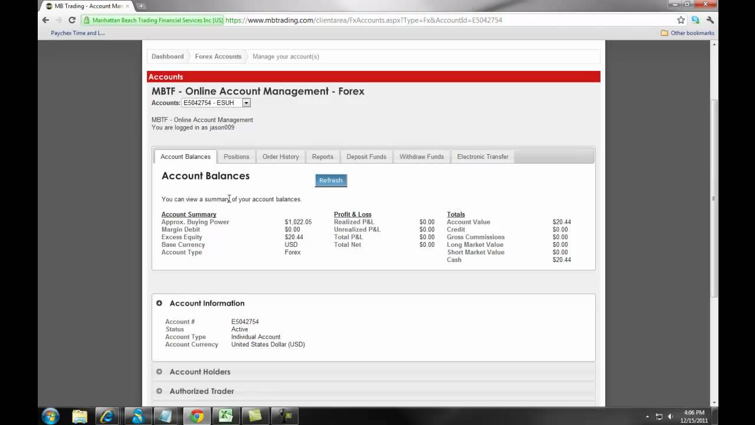Click the Individual Account text
The width and height of the screenshot is (755, 425).
256,337
